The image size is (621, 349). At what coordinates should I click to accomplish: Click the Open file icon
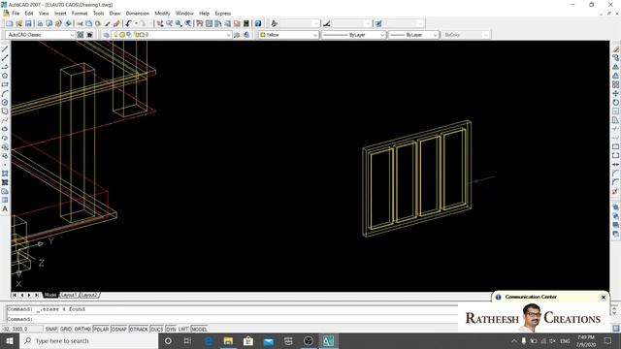(x=18, y=23)
